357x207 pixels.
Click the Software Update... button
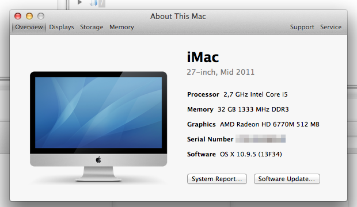(287, 179)
